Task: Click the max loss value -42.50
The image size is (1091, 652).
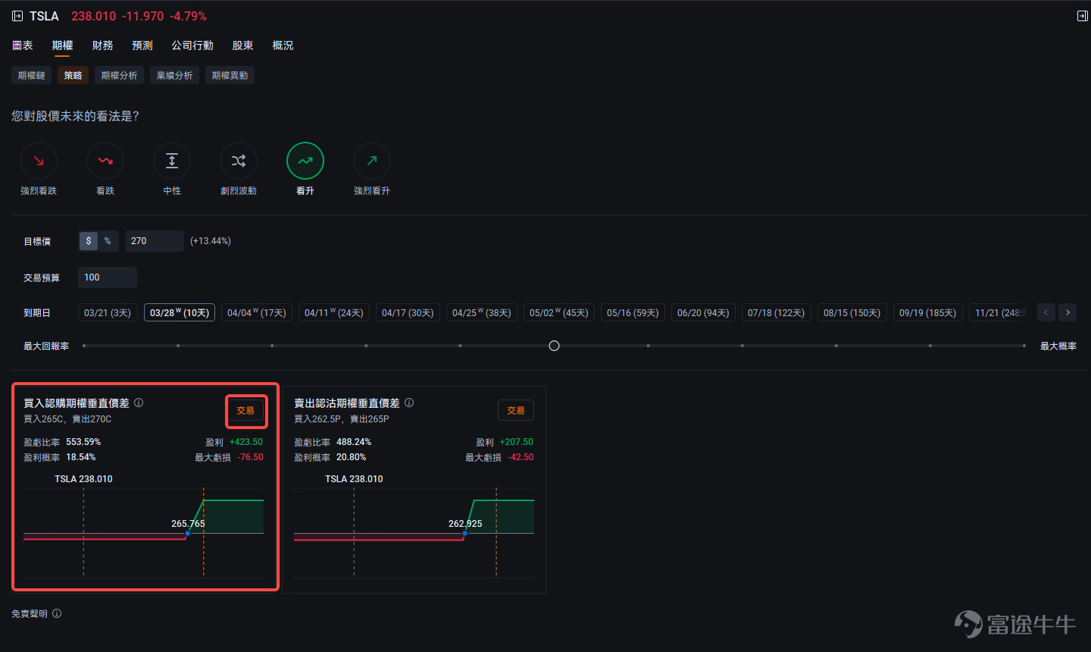Action: tap(520, 457)
